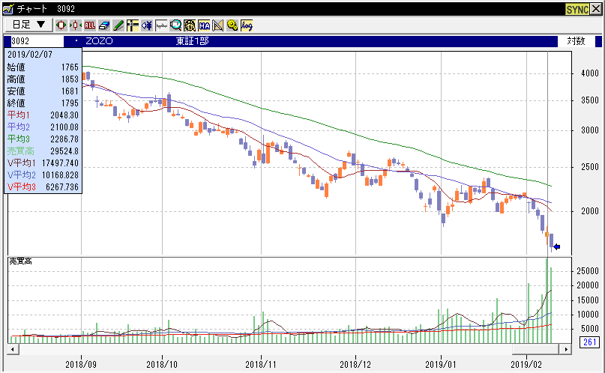Viewport: 605px width, 373px height.
Task: Click the yen price display icon
Action: [147, 25]
